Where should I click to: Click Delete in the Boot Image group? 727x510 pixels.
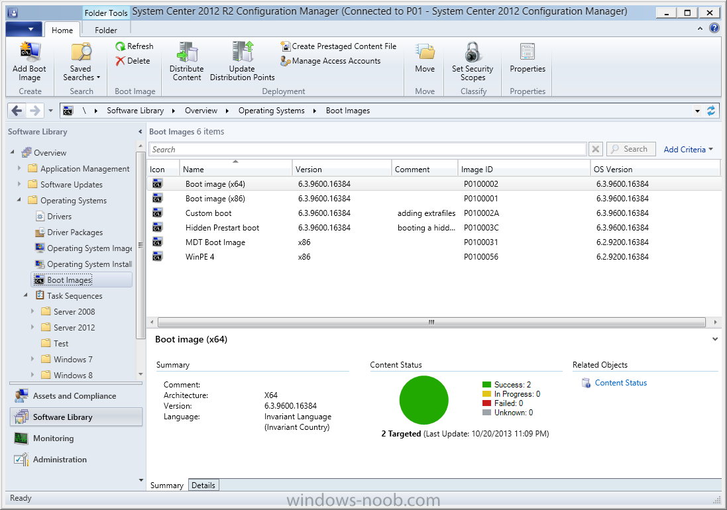133,61
